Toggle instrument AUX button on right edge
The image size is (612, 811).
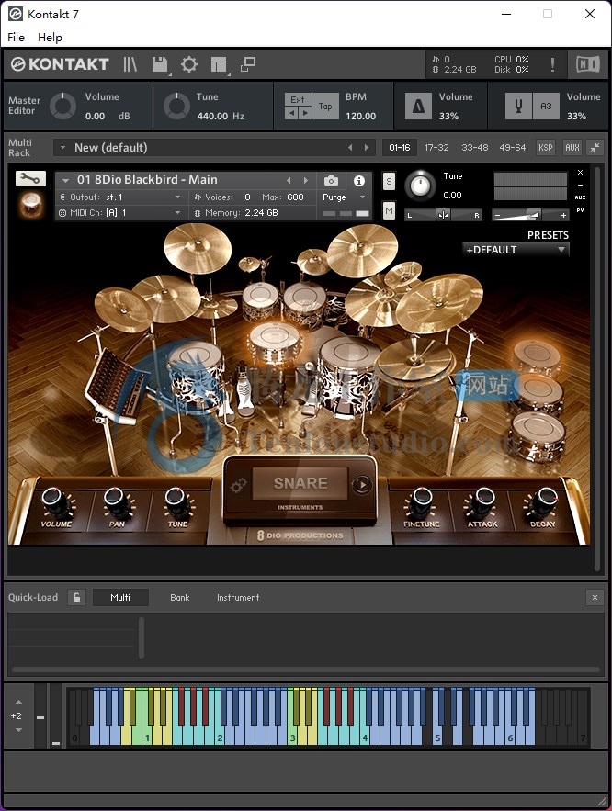point(580,197)
